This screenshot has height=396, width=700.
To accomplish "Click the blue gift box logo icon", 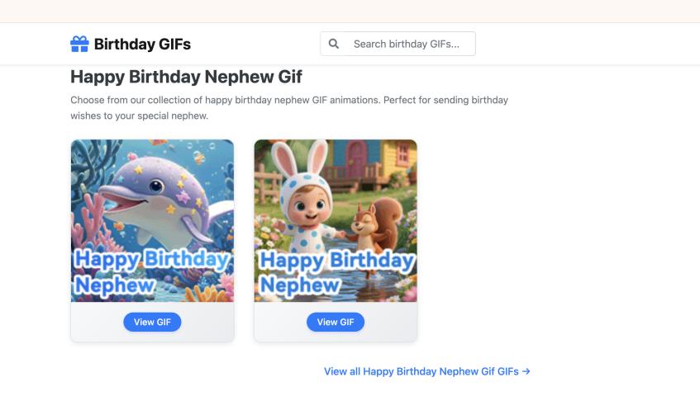I will click(x=79, y=44).
